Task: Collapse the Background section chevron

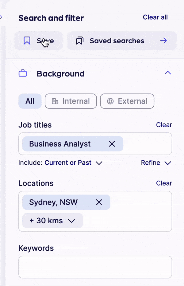Action: coord(167,73)
